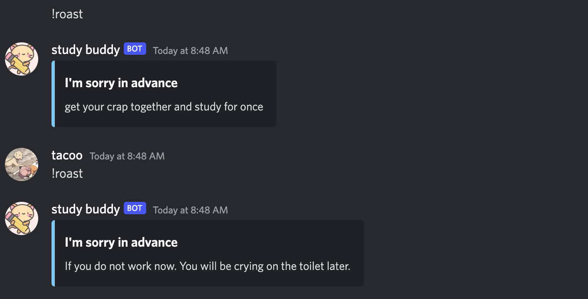Screen dimensions: 588x299
Task: Click second embed title I'm sorry in advance
Action: (x=121, y=243)
